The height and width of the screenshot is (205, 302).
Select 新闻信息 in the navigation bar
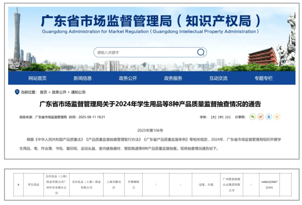(83, 79)
